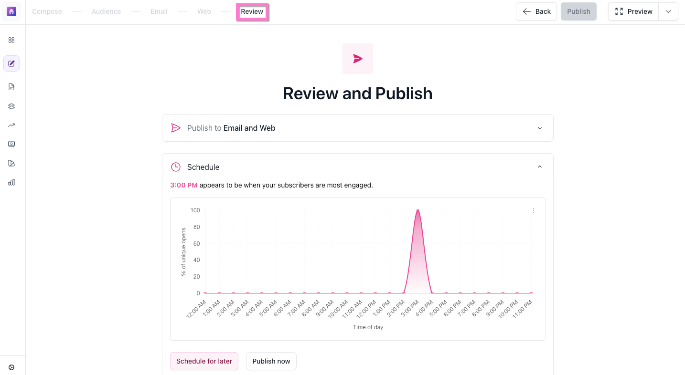Select the Review step
The image size is (685, 375).
[252, 11]
